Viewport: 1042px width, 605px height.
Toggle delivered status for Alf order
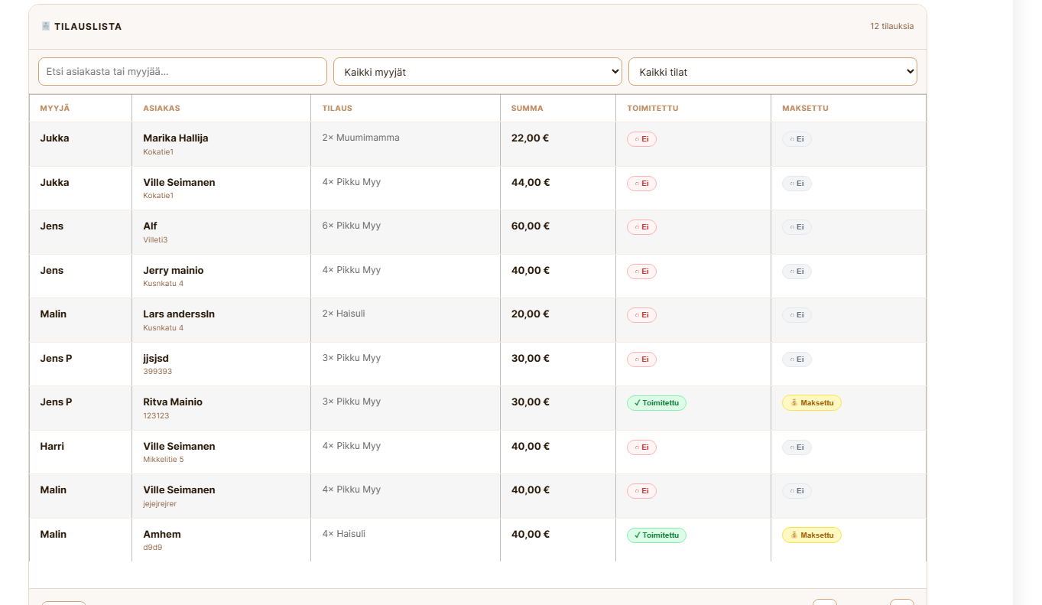click(x=641, y=227)
